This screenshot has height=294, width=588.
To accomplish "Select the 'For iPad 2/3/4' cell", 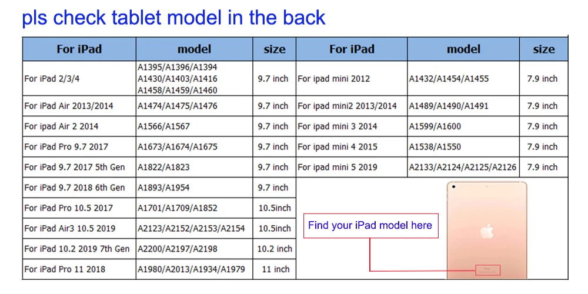I will tap(79, 78).
